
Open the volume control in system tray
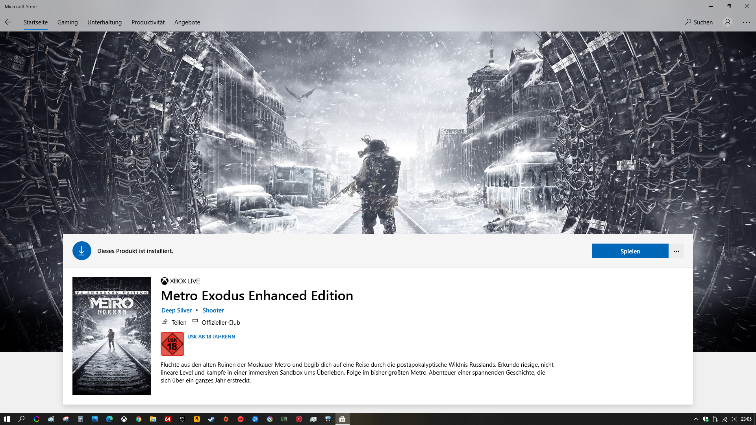pos(733,419)
